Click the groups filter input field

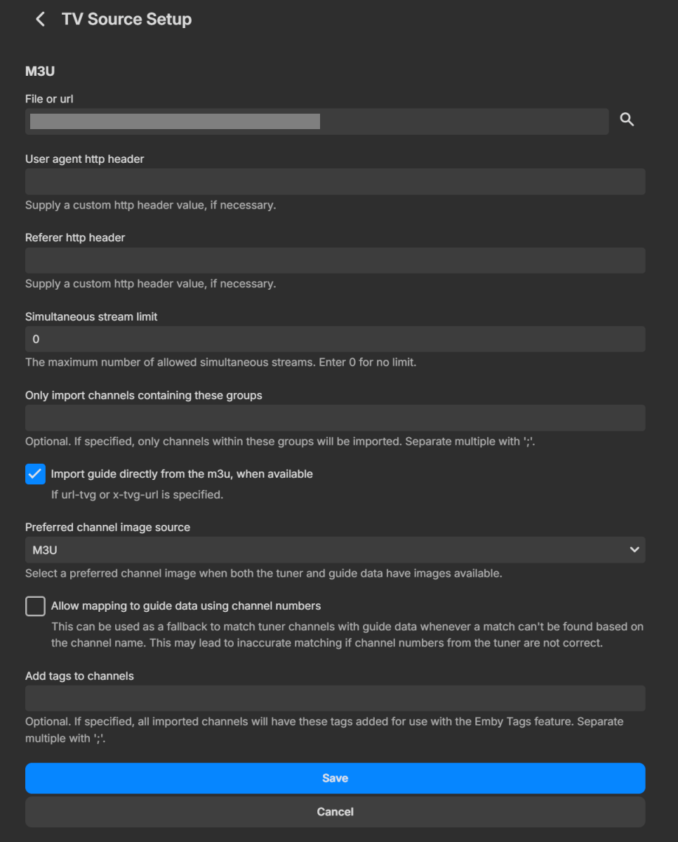335,417
